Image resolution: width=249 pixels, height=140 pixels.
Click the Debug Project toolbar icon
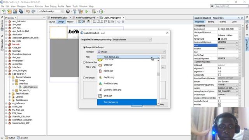pos(94,11)
